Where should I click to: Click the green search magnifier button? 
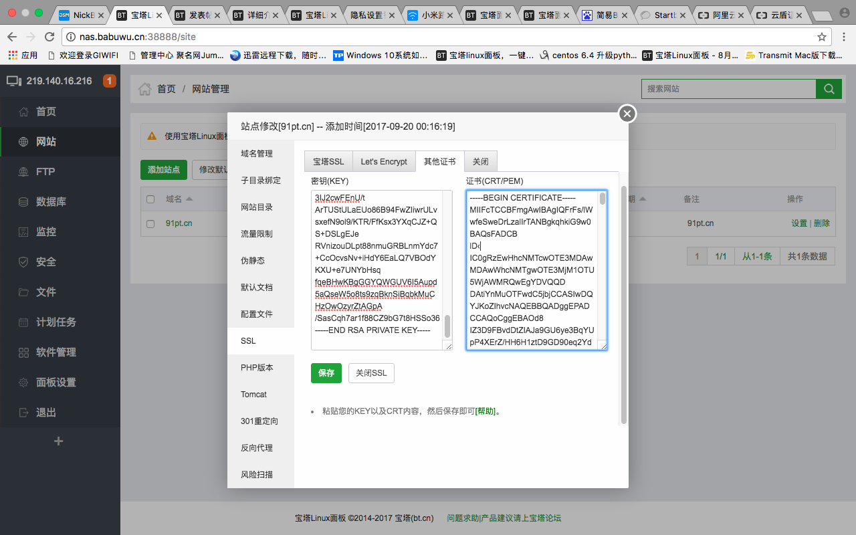tap(829, 89)
